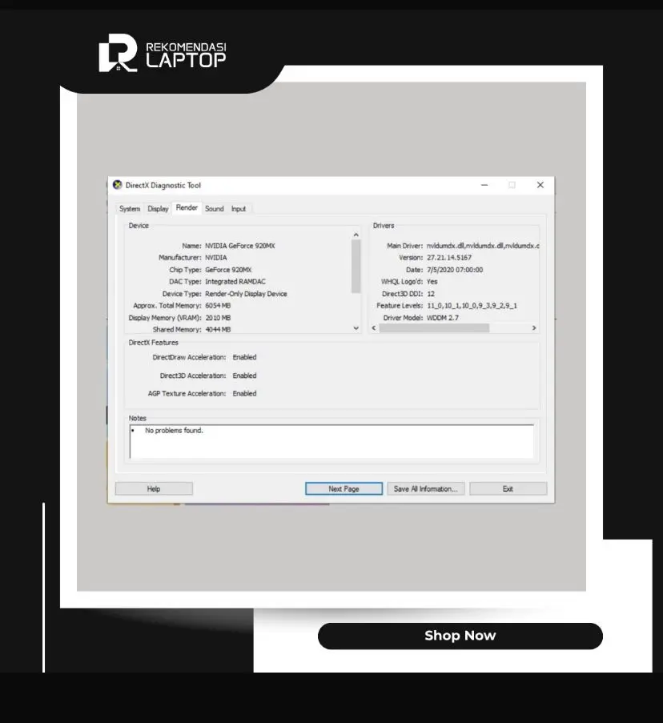Open the Display tab

pyautogui.click(x=158, y=209)
